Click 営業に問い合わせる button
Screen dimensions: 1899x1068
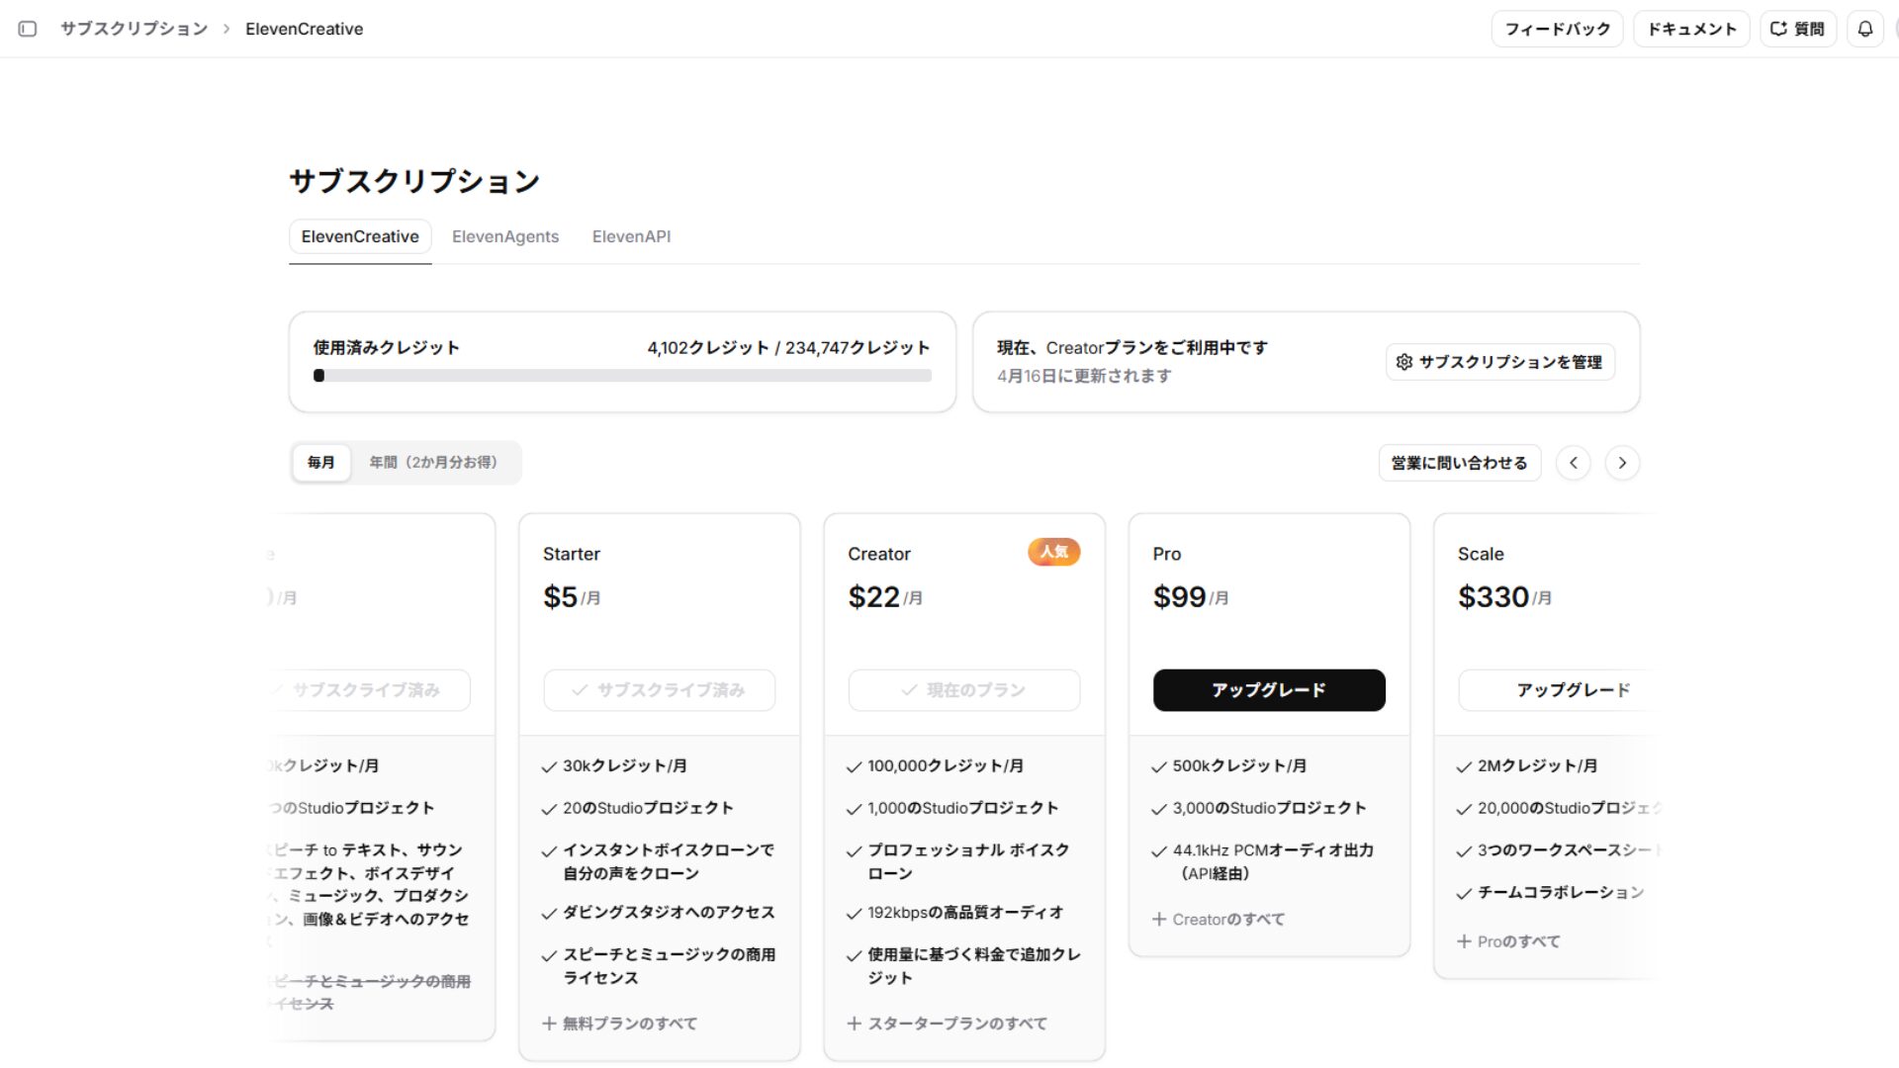pyautogui.click(x=1459, y=463)
